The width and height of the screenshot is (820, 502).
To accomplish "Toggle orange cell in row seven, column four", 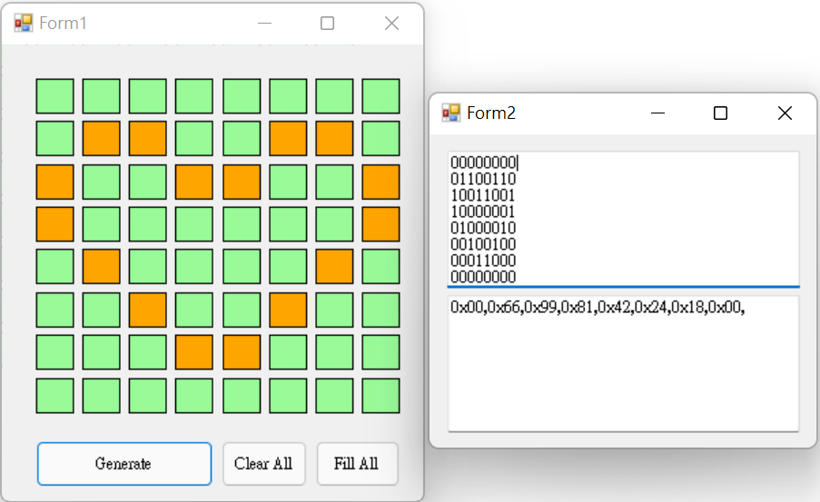I will (194, 352).
